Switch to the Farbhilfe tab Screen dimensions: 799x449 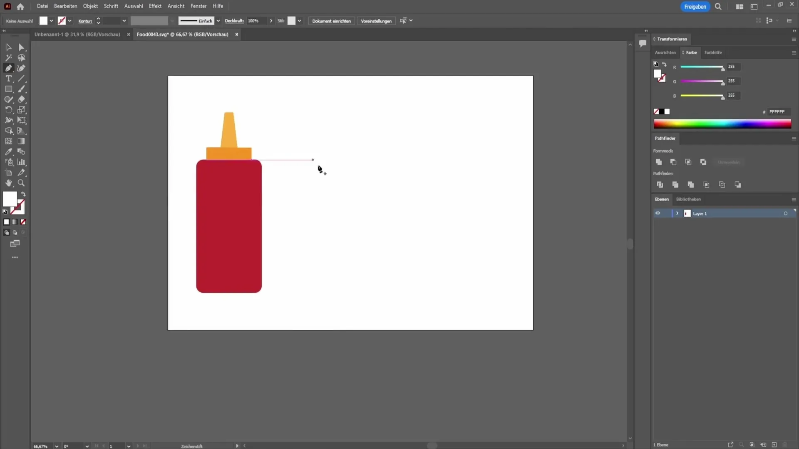(x=713, y=53)
